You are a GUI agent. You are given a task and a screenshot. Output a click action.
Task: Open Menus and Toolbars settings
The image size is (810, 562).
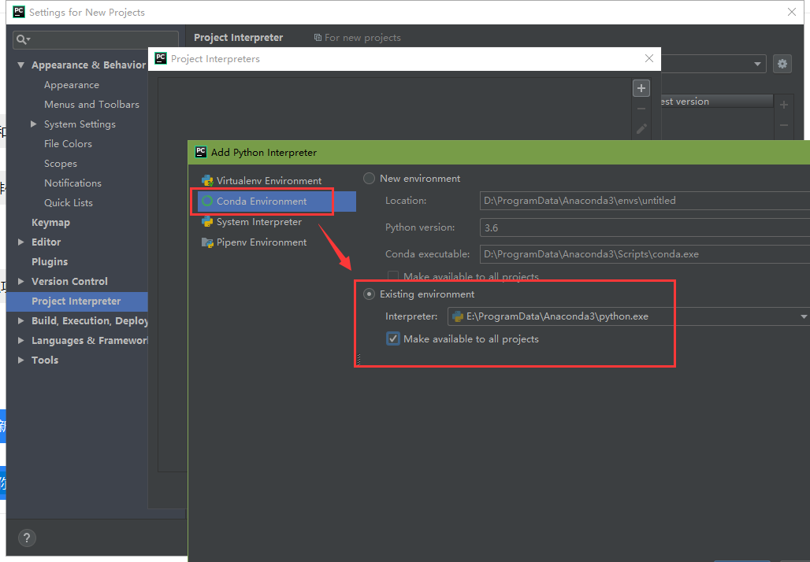point(91,104)
